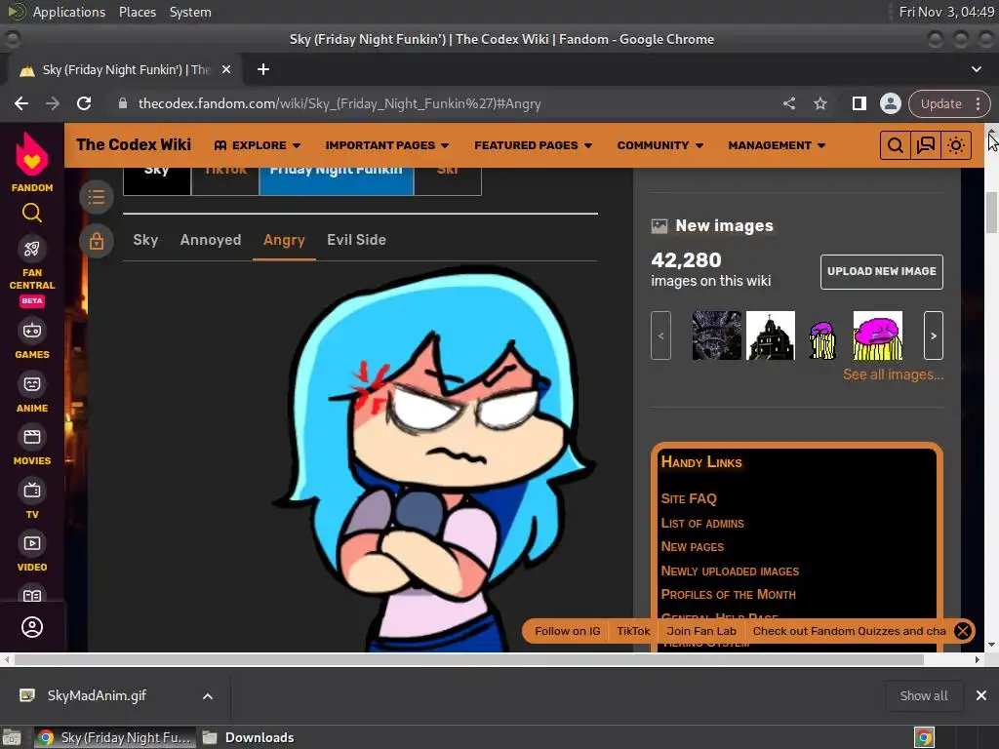999x749 pixels.
Task: Open the Site FAQ link
Action: (689, 498)
